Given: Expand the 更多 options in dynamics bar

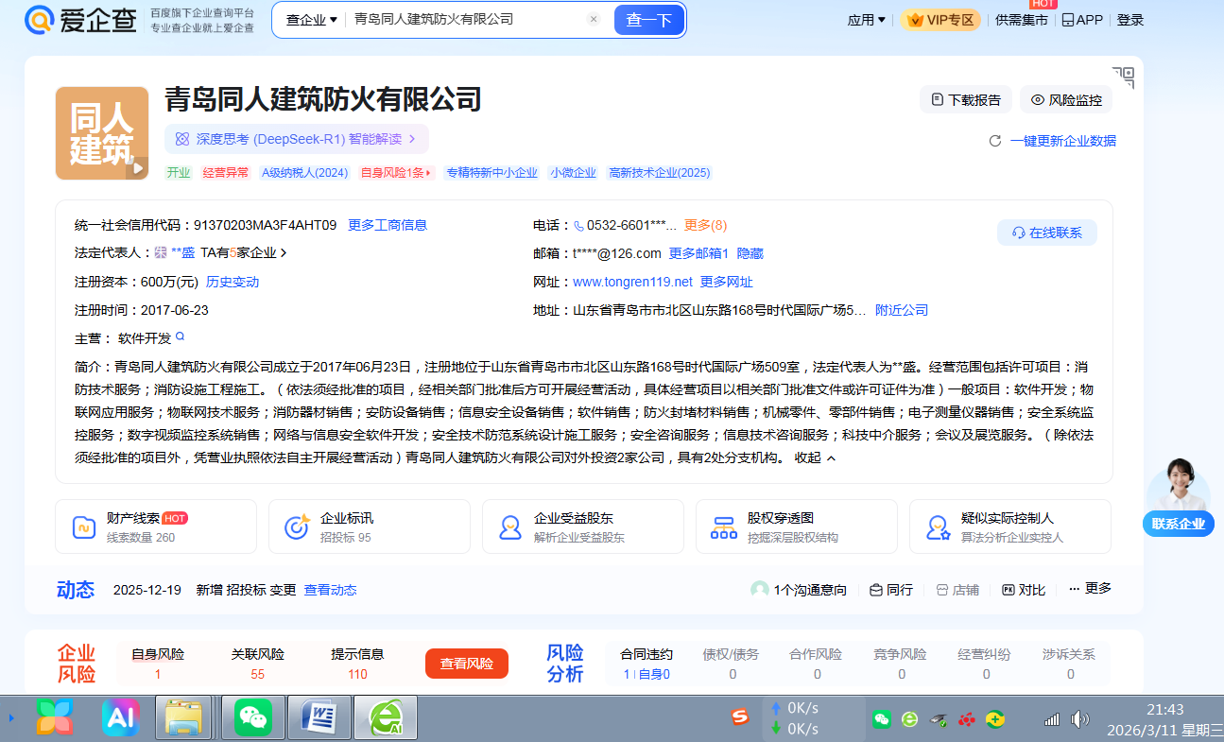Looking at the screenshot, I should coord(1090,588).
